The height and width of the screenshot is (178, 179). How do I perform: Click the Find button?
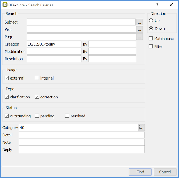[140, 172]
